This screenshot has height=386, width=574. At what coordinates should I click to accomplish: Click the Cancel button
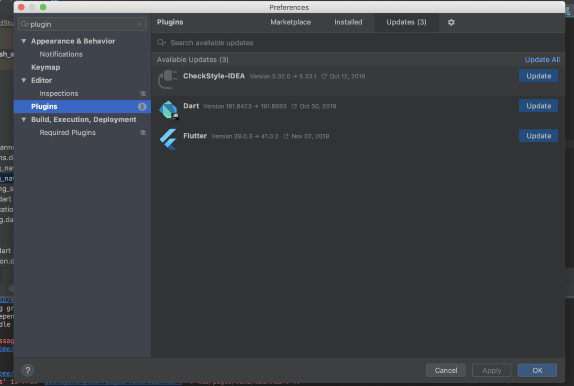(x=446, y=370)
